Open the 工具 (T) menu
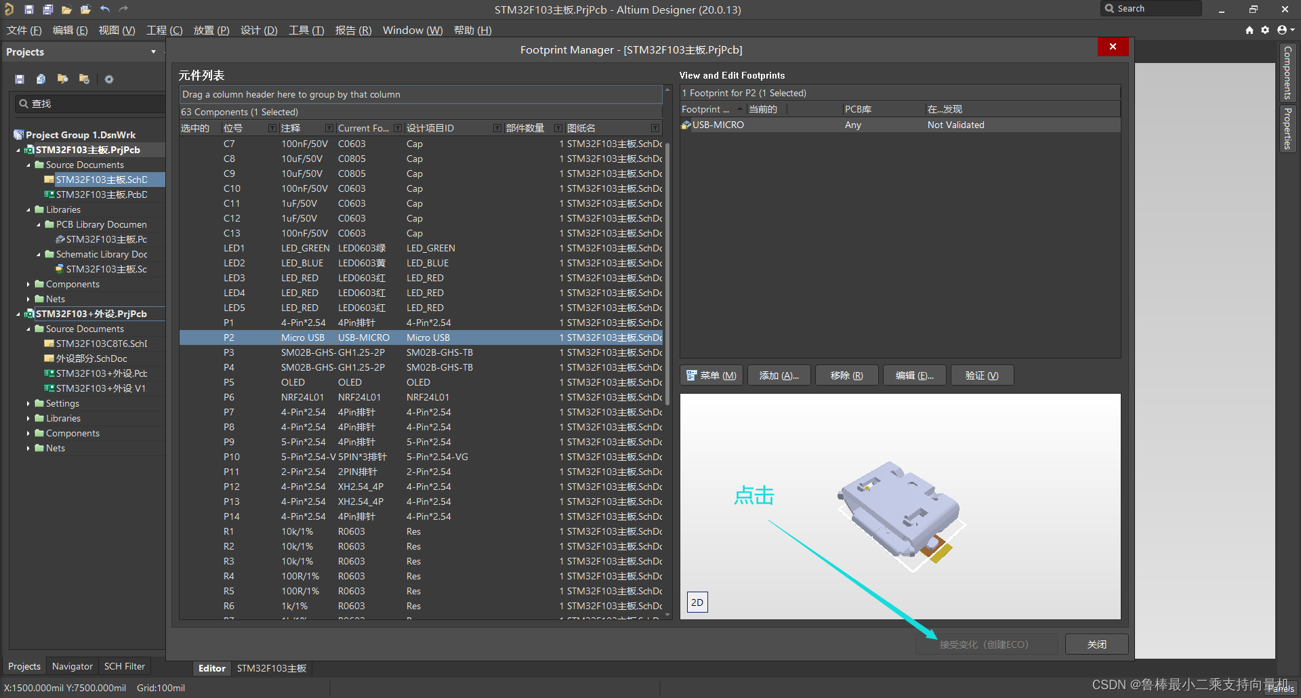The height and width of the screenshot is (698, 1301). [306, 30]
